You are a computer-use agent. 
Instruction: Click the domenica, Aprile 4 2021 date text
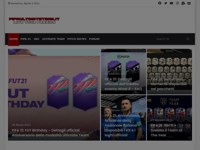tap(25, 3)
